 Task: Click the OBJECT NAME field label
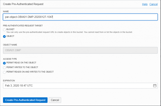(10, 45)
